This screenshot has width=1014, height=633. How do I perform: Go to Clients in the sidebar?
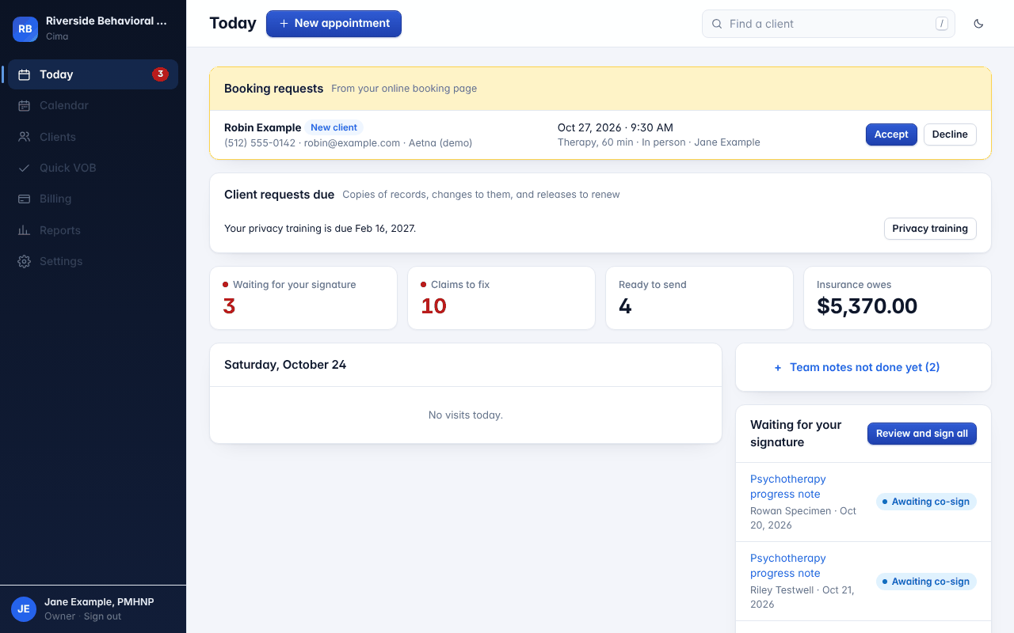click(x=93, y=137)
